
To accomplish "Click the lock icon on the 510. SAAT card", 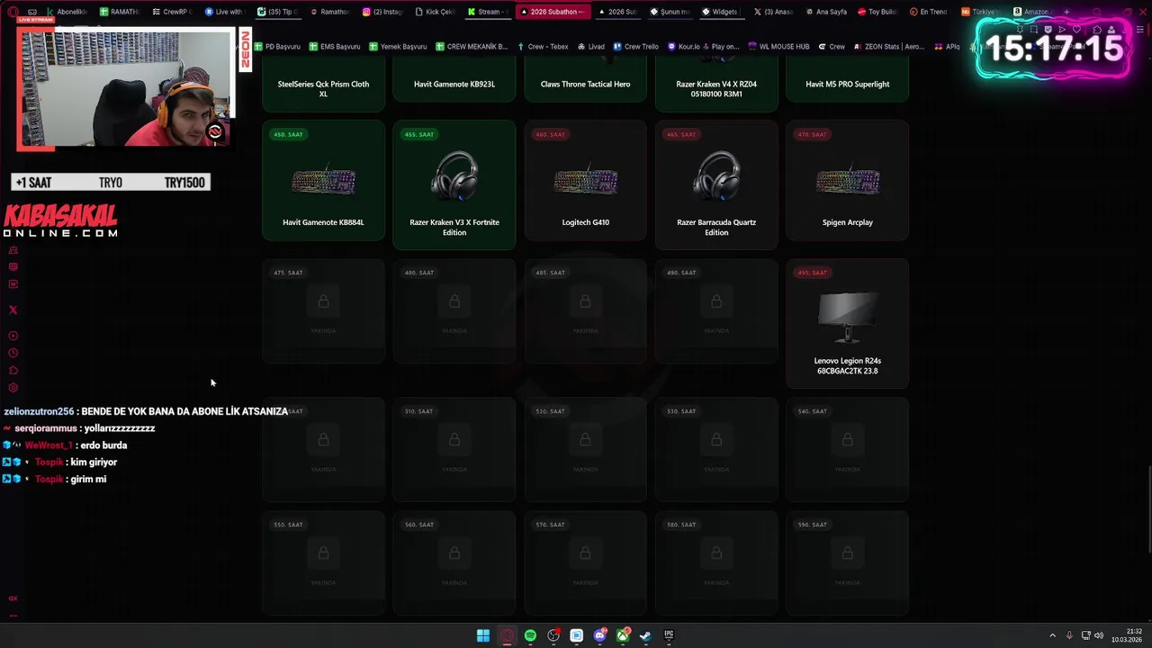I will pyautogui.click(x=454, y=440).
